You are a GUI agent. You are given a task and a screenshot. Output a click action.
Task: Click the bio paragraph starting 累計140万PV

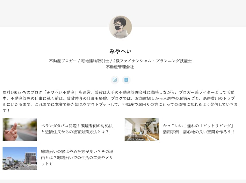(x=120, y=102)
